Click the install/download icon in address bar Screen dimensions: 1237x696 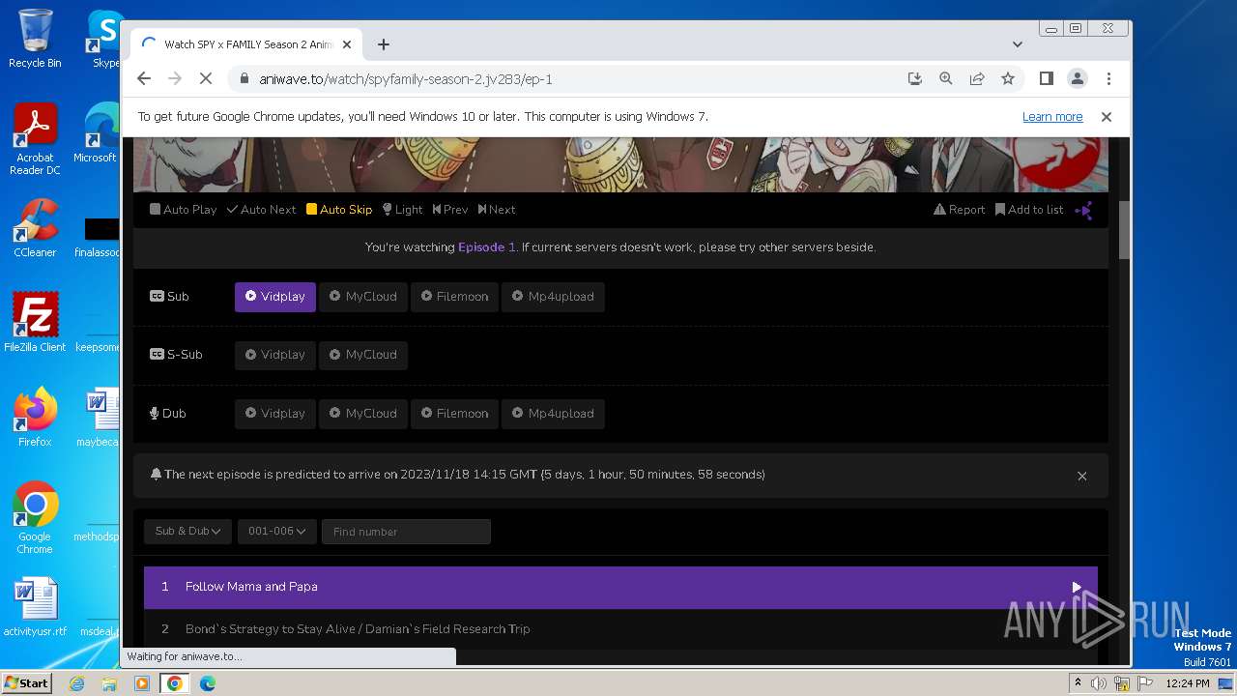point(915,79)
